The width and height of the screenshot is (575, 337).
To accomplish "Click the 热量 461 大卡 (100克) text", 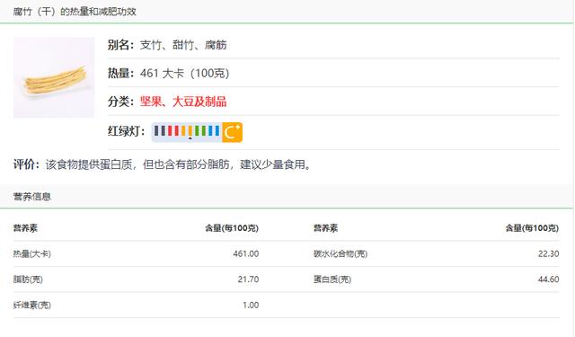I will coord(184,74).
